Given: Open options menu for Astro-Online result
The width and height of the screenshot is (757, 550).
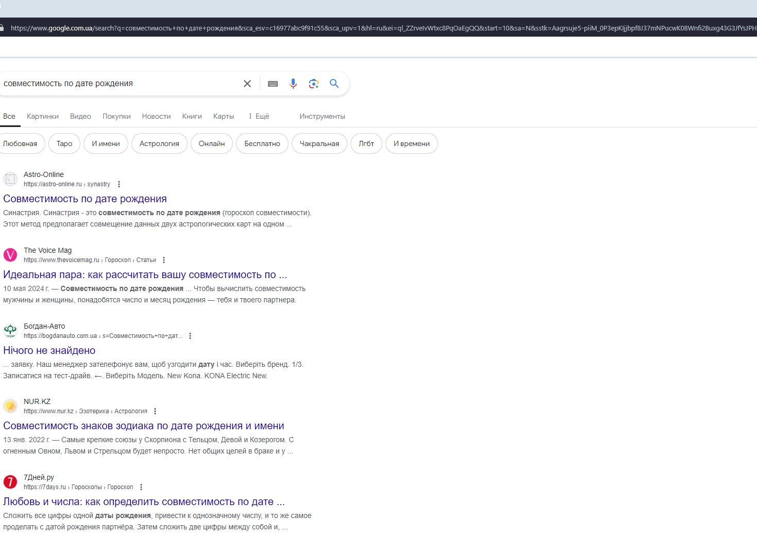Looking at the screenshot, I should click(x=119, y=184).
